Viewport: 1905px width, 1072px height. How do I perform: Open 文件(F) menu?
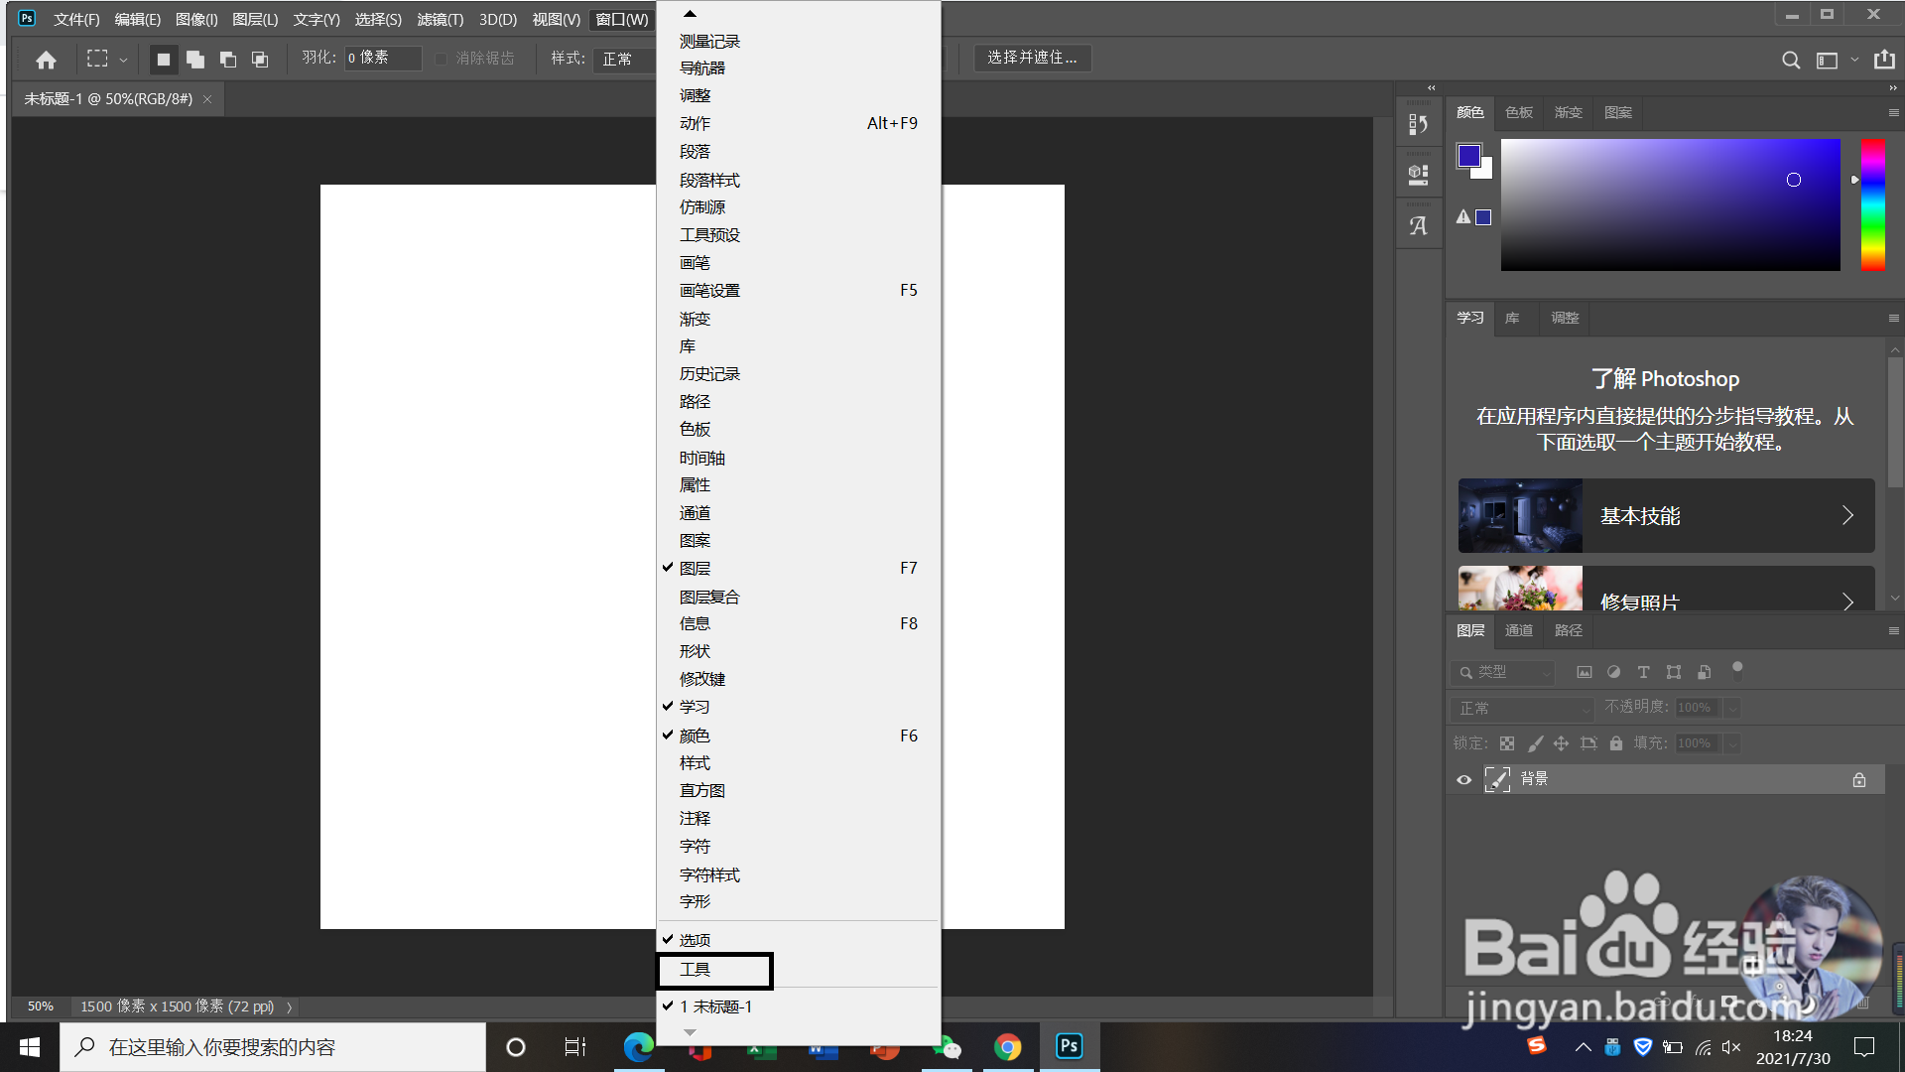[x=76, y=20]
